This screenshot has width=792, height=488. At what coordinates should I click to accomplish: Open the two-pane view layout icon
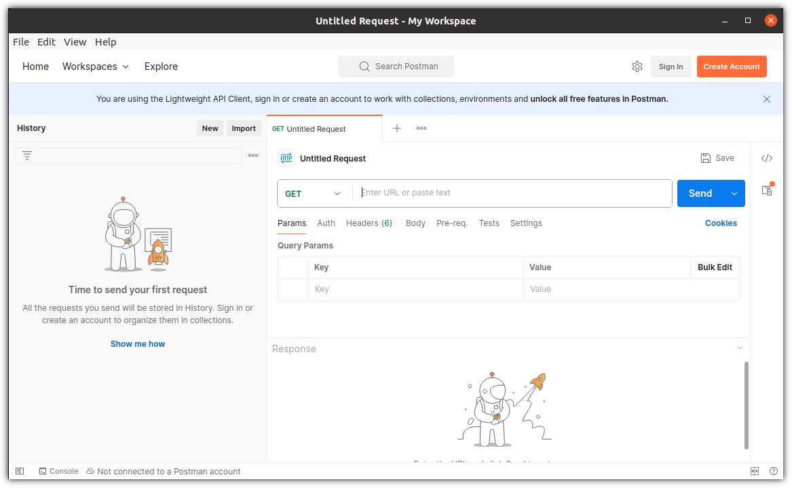pyautogui.click(x=755, y=471)
